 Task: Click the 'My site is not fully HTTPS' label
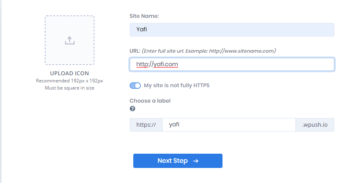176,86
